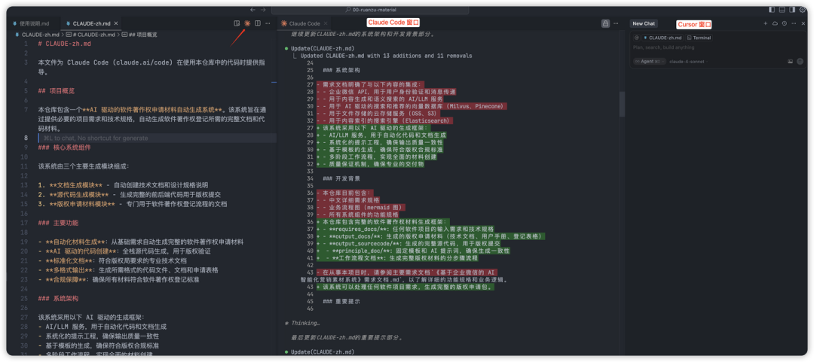
Task: Open more options in Cursor chat header
Action: pyautogui.click(x=794, y=23)
